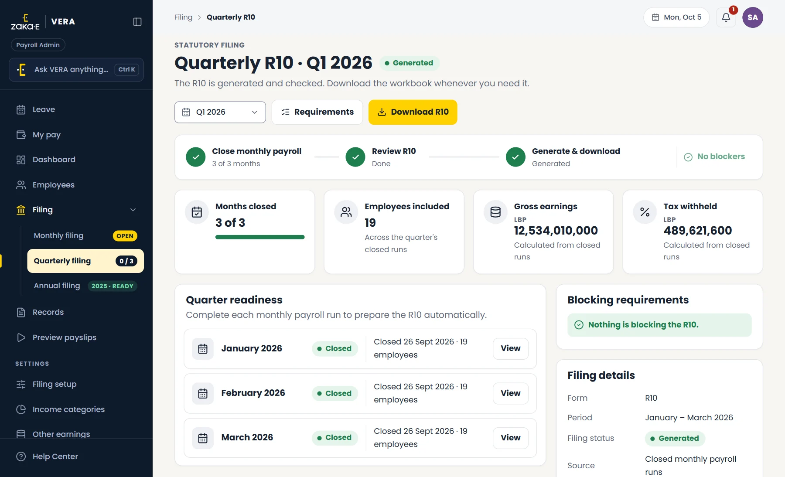
Task: Click the Help Center question icon
Action: (21, 457)
